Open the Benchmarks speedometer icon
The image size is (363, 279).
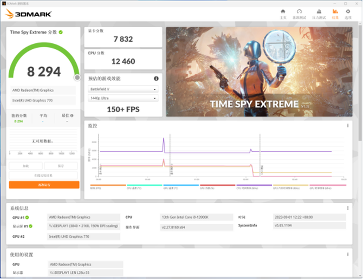pyautogui.click(x=299, y=11)
